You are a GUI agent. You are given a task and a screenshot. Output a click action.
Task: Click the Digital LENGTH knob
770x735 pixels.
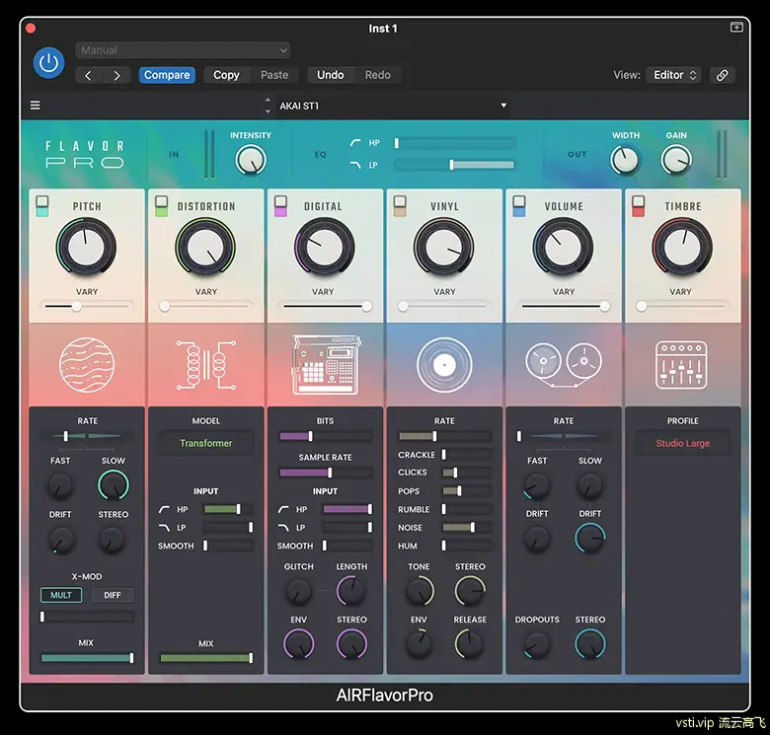tap(351, 591)
